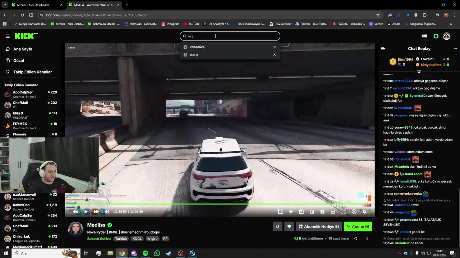Click Abonelik Hediye Et button
The image size is (460, 258).
(x=319, y=226)
